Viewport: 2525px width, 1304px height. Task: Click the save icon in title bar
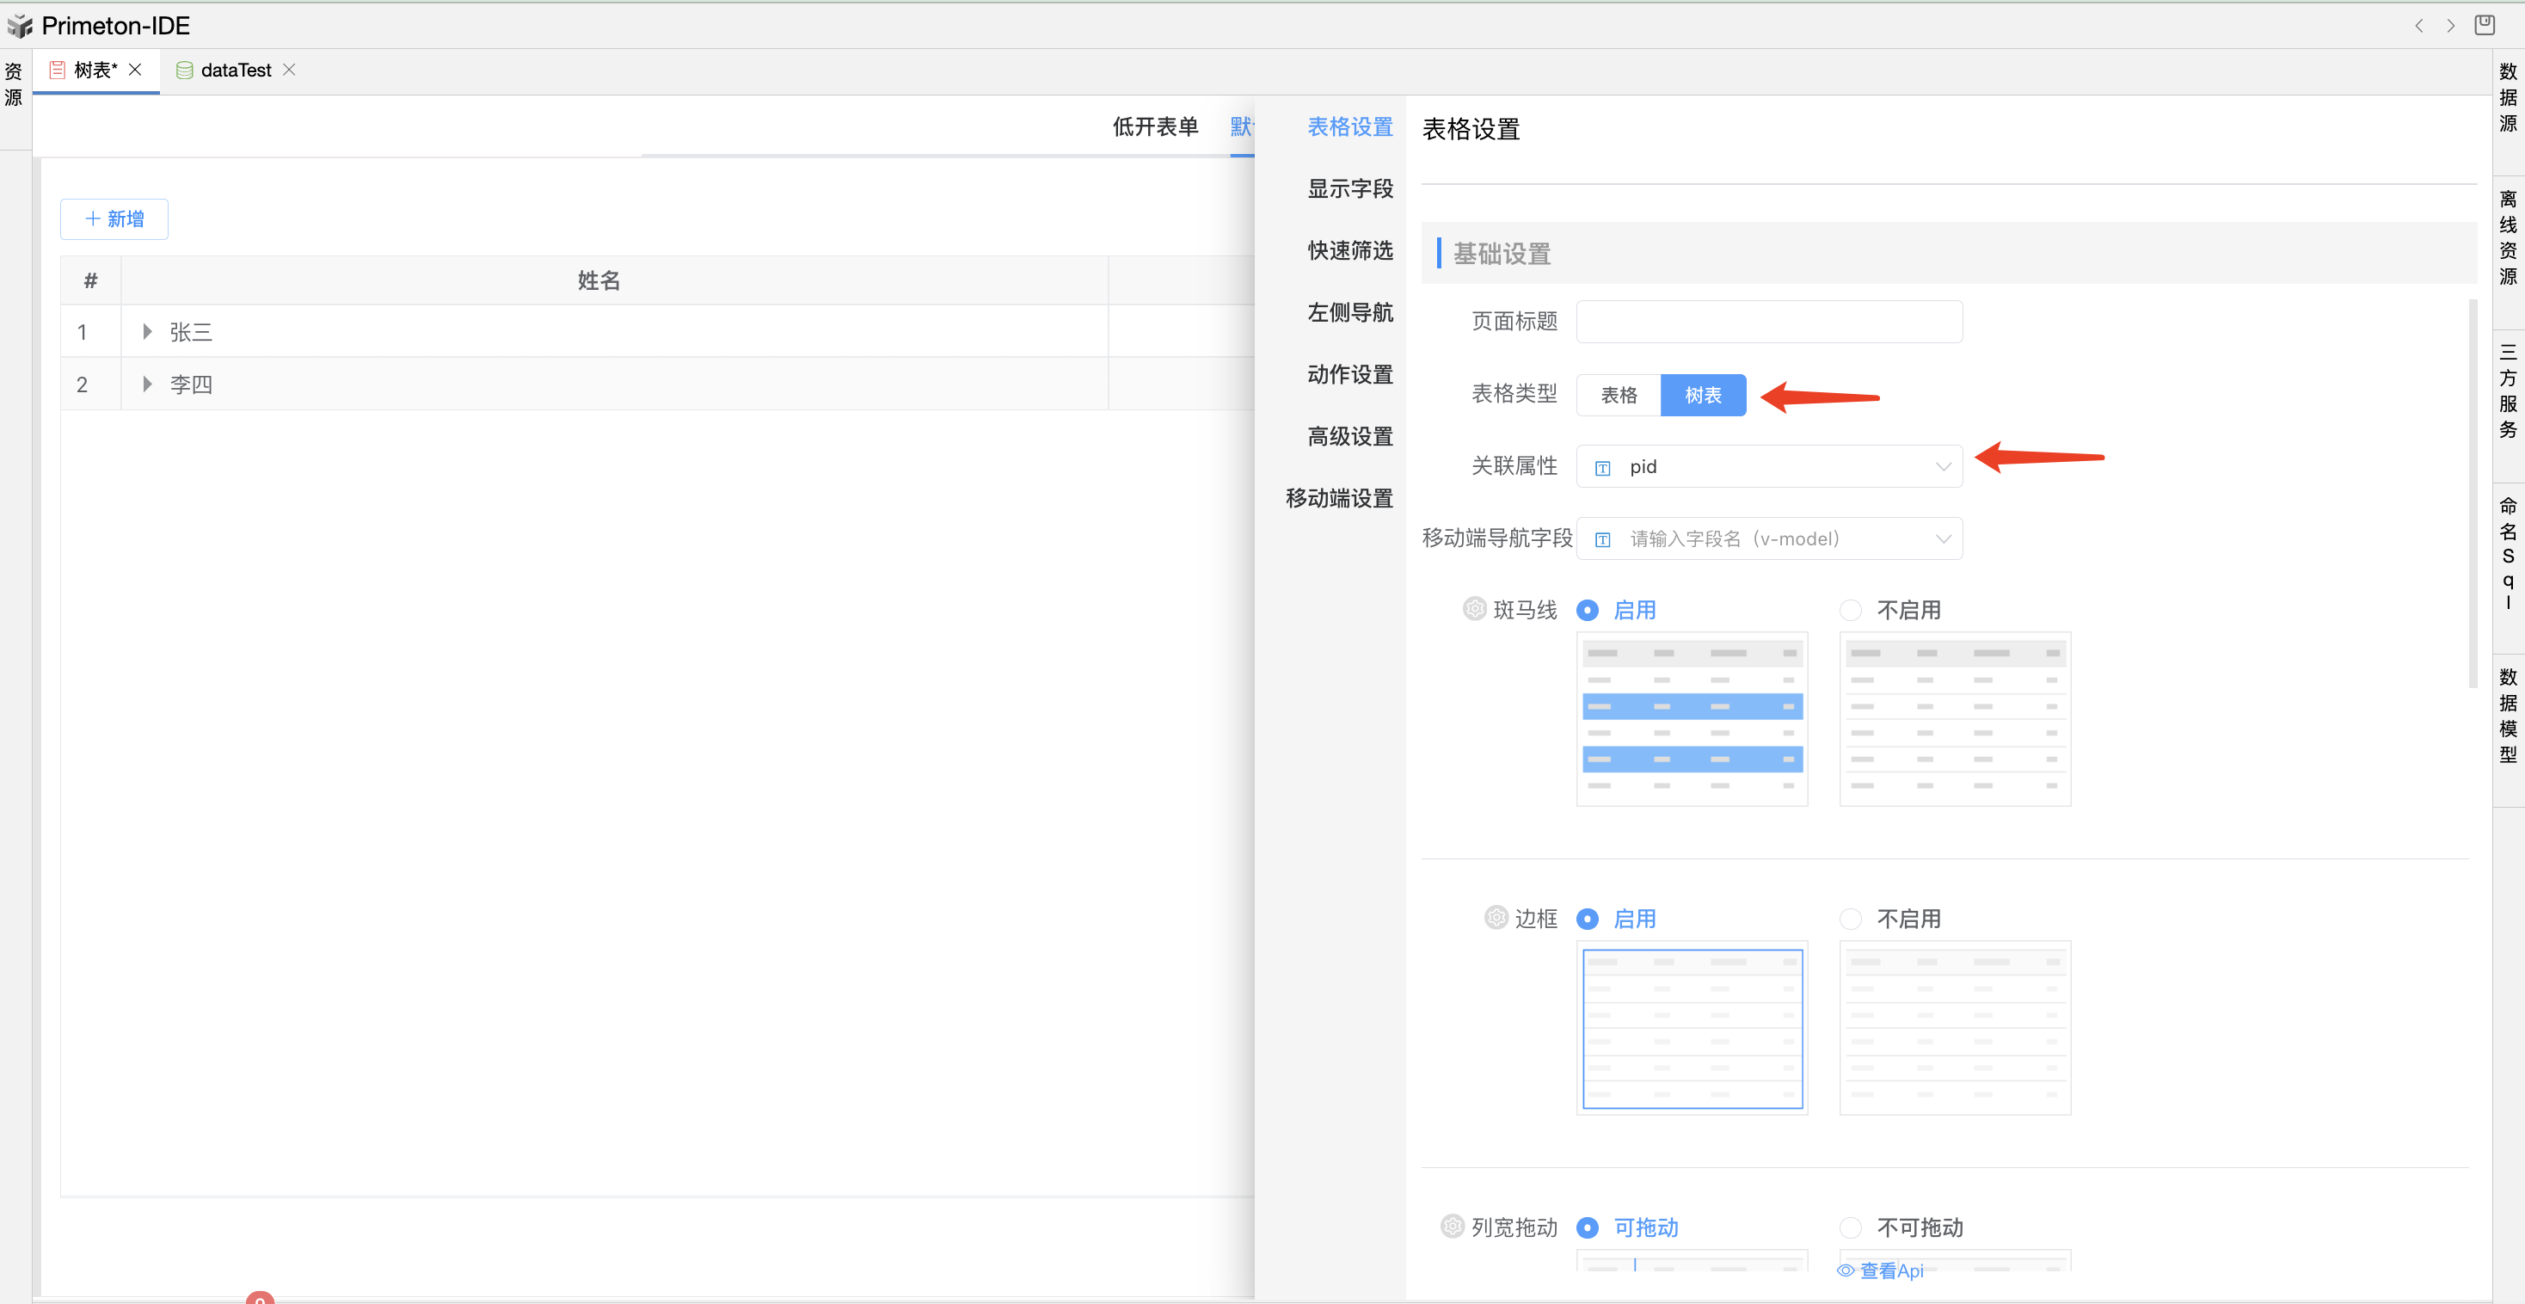2484,26
